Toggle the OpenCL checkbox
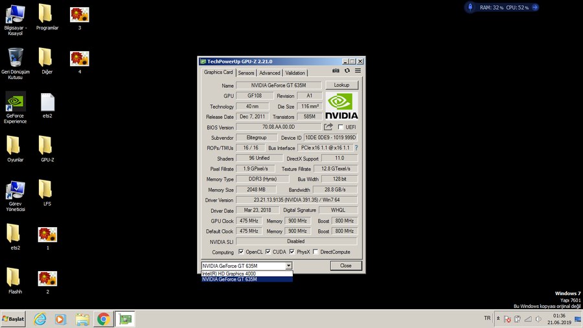Viewport: 583px width, 328px height. tap(241, 252)
